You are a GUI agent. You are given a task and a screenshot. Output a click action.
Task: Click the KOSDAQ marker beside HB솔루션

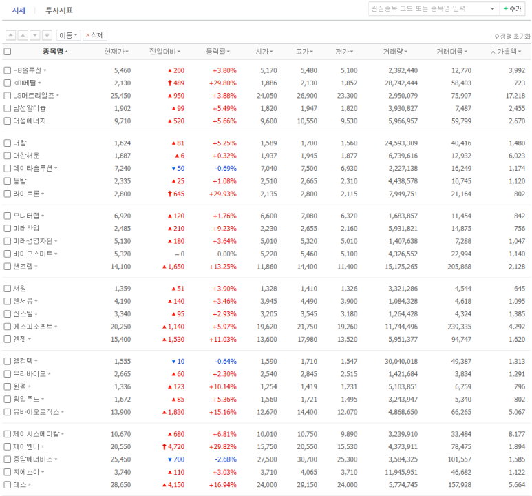point(45,70)
